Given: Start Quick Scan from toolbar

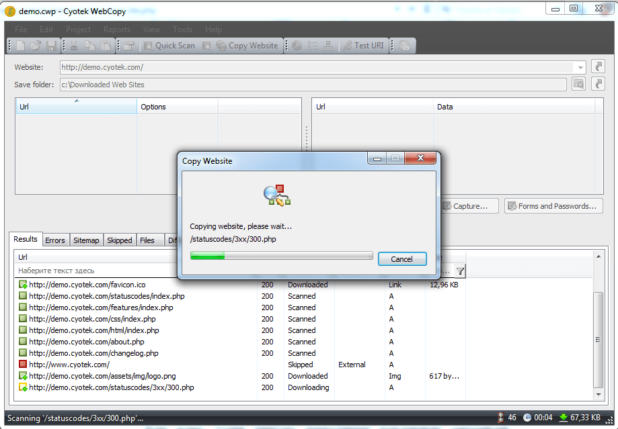Looking at the screenshot, I should 169,46.
